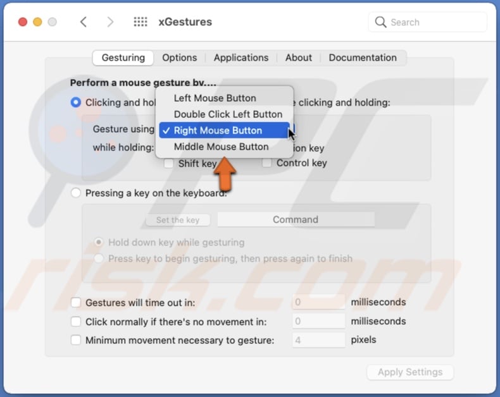Click the time out milliseconds field
This screenshot has height=397, width=500.
318,302
